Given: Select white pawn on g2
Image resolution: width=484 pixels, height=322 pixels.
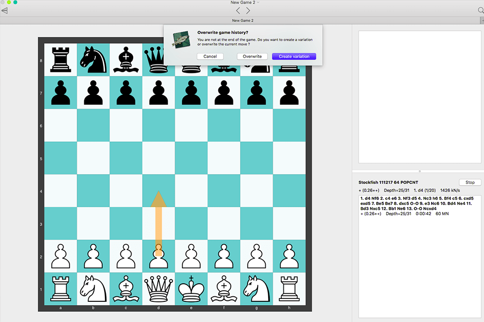Looking at the screenshot, I should click(257, 257).
